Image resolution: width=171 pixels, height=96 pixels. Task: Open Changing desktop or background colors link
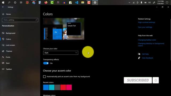[151, 45]
